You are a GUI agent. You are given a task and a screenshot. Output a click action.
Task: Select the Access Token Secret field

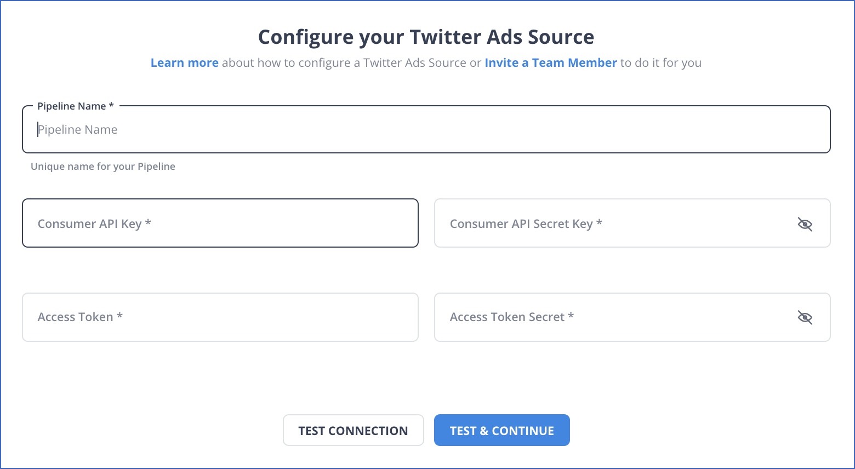point(603,317)
